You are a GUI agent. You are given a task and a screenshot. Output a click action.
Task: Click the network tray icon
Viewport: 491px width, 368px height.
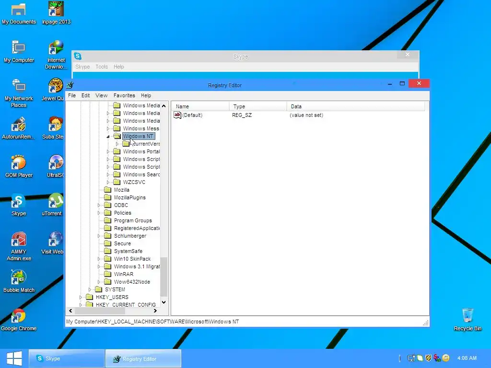[411, 358]
